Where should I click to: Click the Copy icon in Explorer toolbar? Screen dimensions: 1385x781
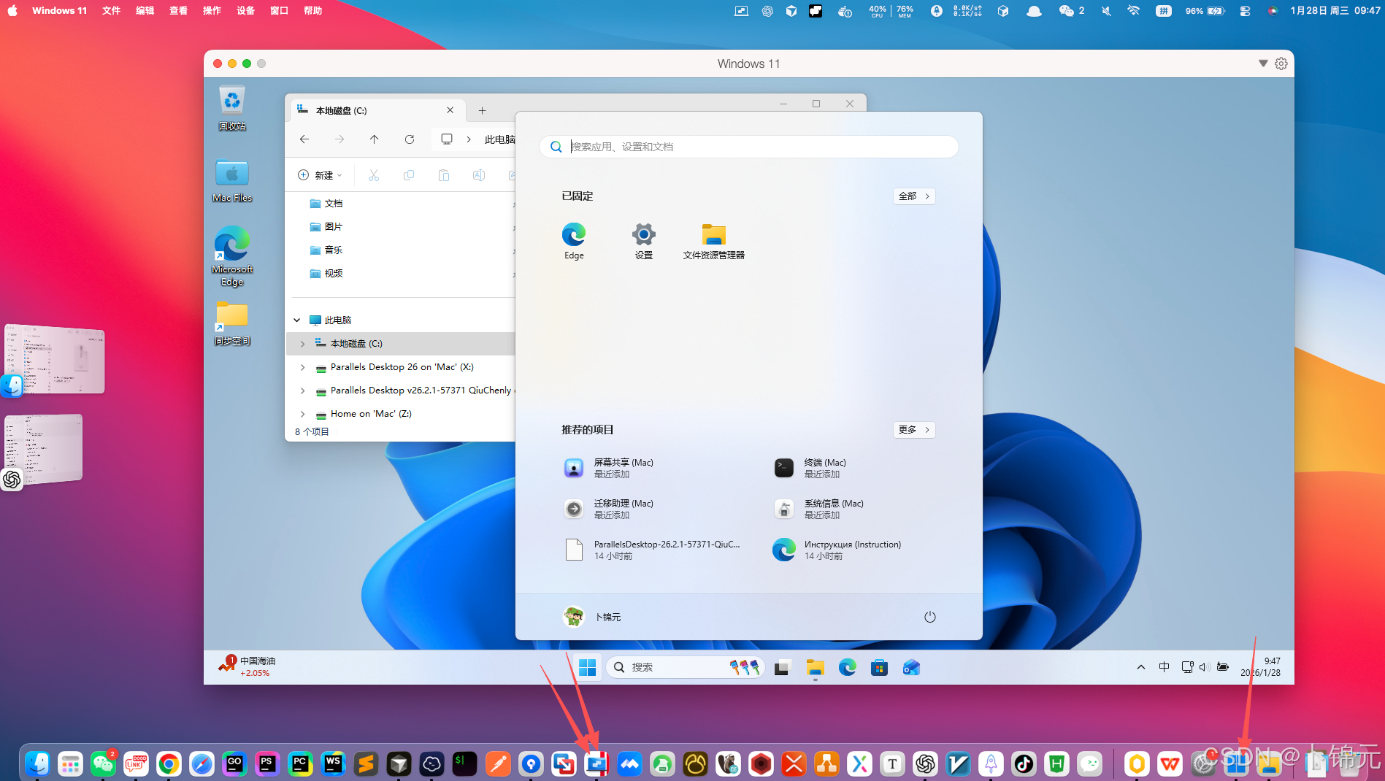(x=409, y=175)
